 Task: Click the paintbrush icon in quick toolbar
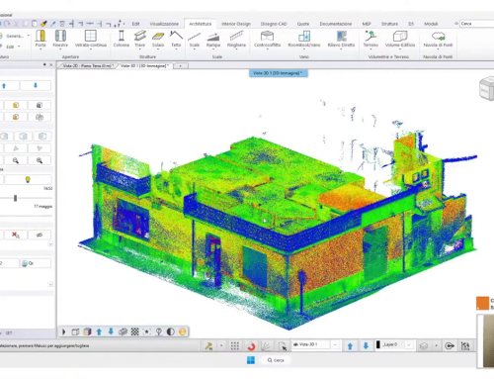43,24
